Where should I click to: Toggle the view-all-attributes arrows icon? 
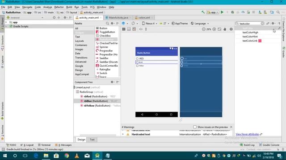coord(268,24)
